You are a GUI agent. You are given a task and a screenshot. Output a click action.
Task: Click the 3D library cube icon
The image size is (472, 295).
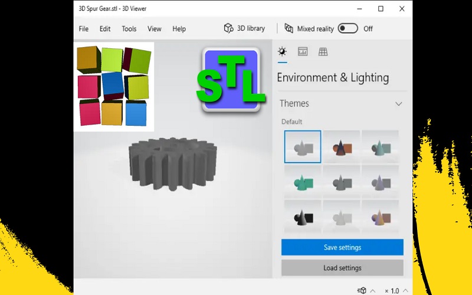point(228,28)
